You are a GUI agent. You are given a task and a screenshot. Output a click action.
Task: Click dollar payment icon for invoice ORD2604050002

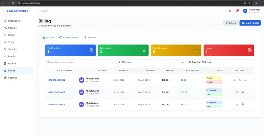(x=240, y=80)
